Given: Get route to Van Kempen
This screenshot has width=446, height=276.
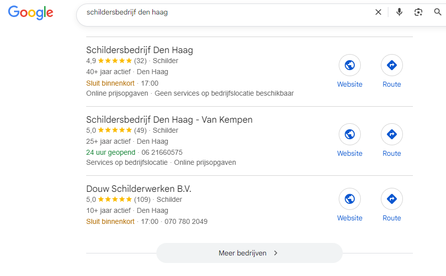Looking at the screenshot, I should (392, 134).
